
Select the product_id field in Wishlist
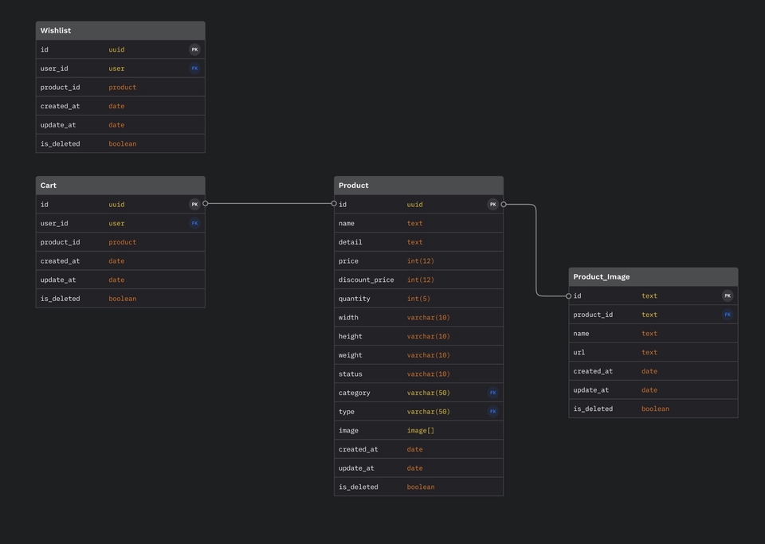pos(120,88)
